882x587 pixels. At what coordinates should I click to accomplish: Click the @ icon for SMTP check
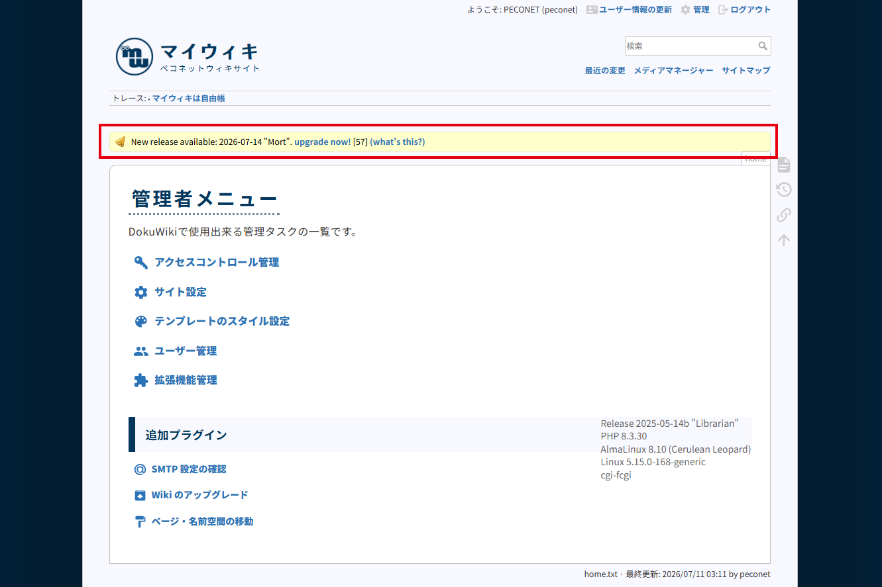[140, 469]
